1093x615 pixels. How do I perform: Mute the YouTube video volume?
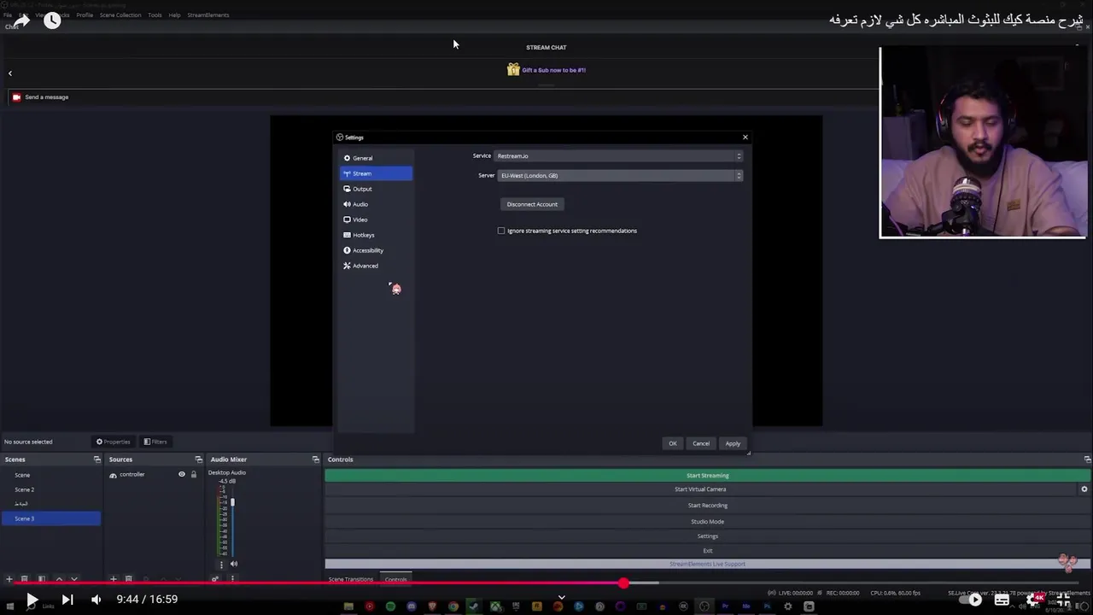click(x=96, y=600)
